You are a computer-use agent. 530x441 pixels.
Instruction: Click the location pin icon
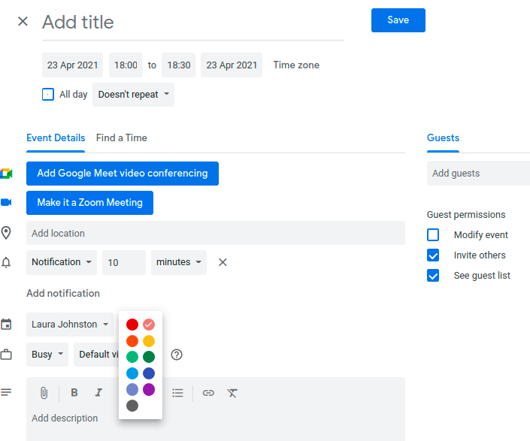click(6, 233)
